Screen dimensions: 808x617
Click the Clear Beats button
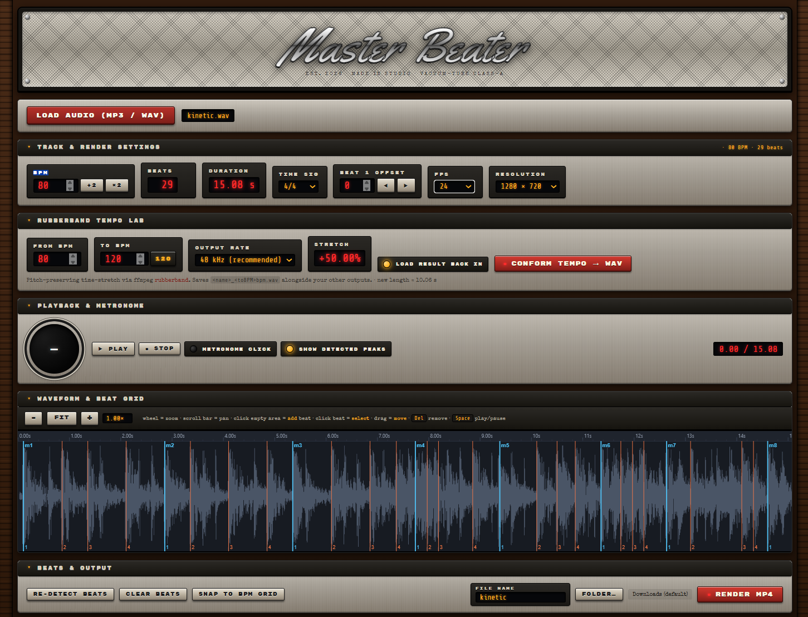coord(153,594)
